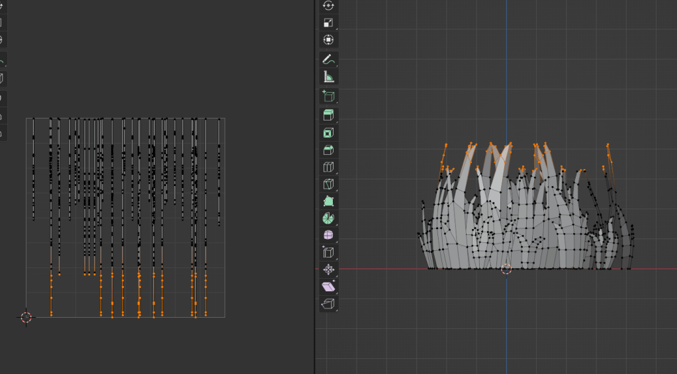Select the Rotate tool in 3D viewport
Viewport: 677px width, 374px height.
tap(328, 5)
